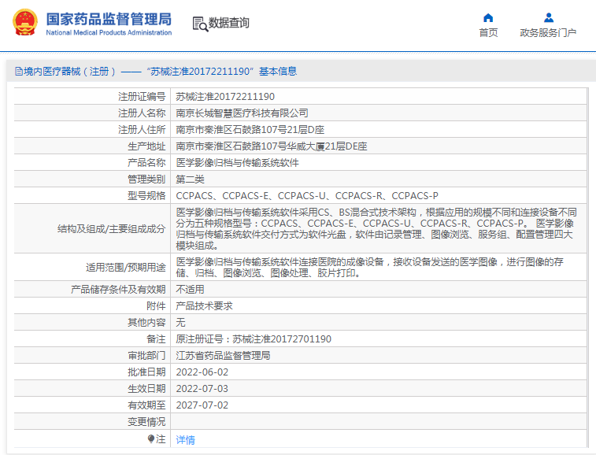Image resolution: width=596 pixels, height=455 pixels.
Task: Select product name 医学影像归档与传输系统软件
Action: pos(238,163)
